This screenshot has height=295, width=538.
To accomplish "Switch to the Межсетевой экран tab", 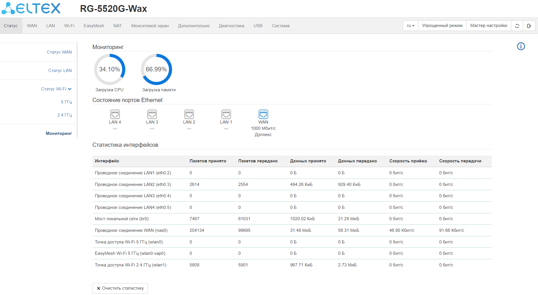I will (150, 26).
